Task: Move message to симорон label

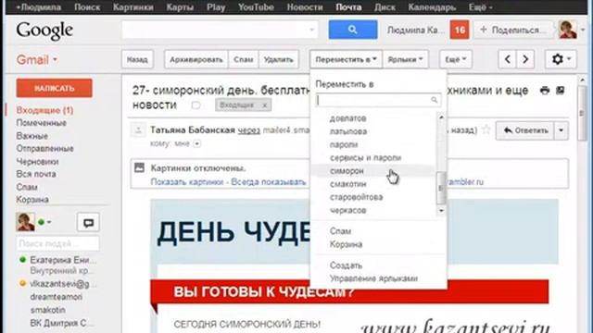Action: click(x=347, y=171)
